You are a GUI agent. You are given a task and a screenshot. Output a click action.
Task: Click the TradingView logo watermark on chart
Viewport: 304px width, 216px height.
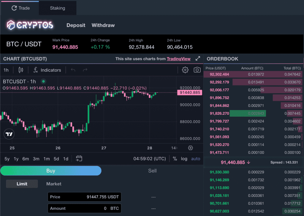9,134
